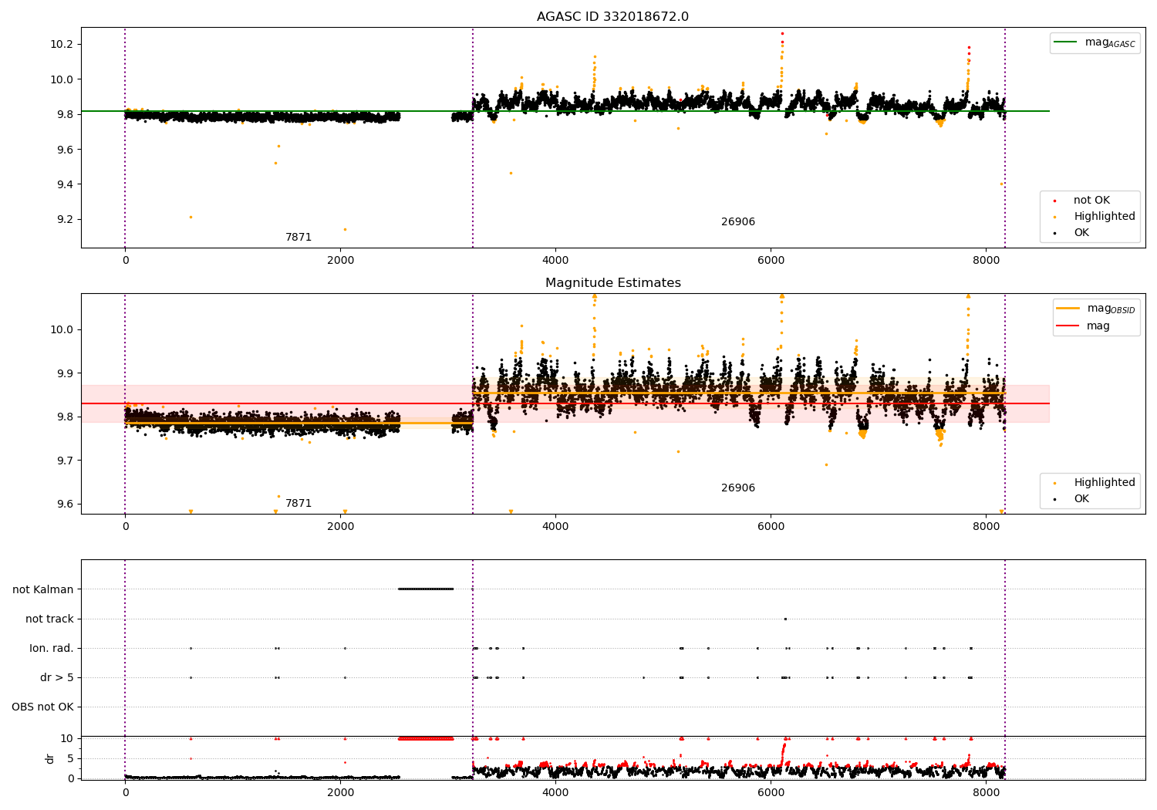Click the 26906 label in Magnitude Estimates plot

point(738,488)
